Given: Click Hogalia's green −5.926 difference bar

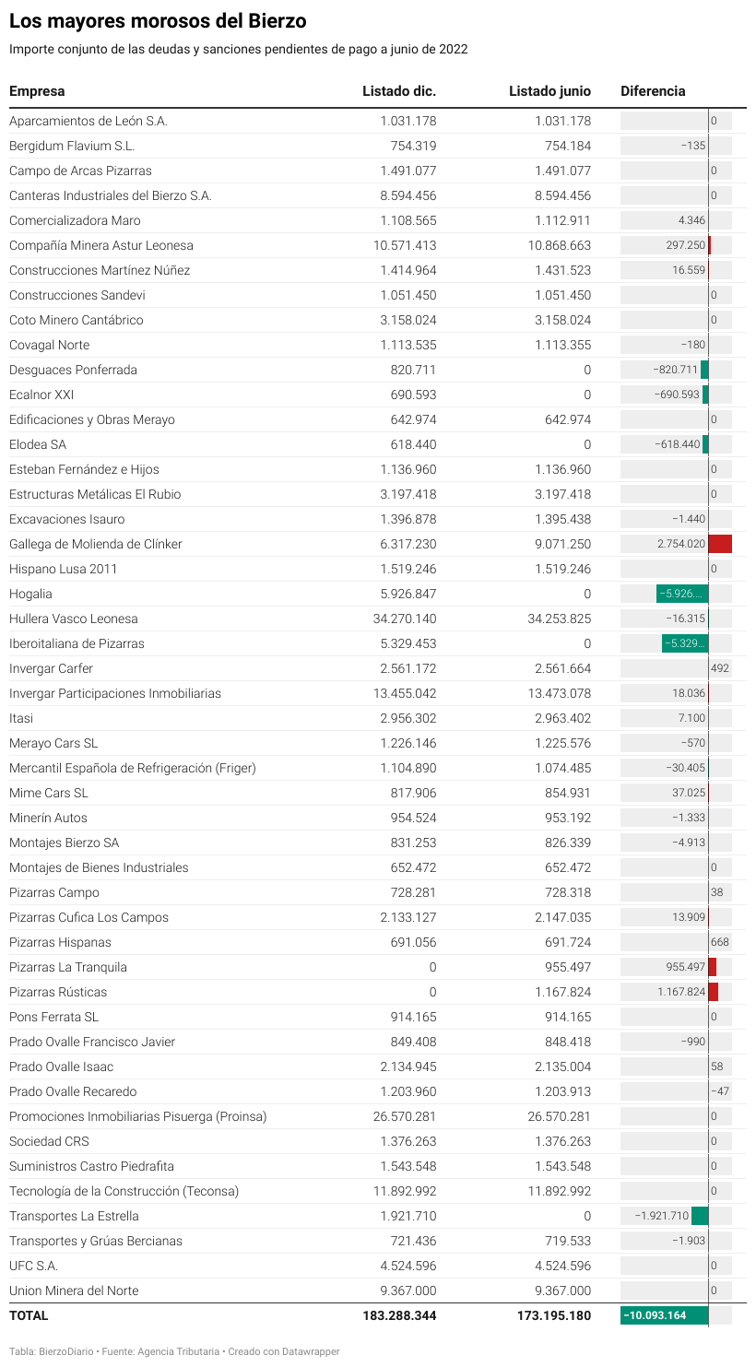Looking at the screenshot, I should pos(682,594).
